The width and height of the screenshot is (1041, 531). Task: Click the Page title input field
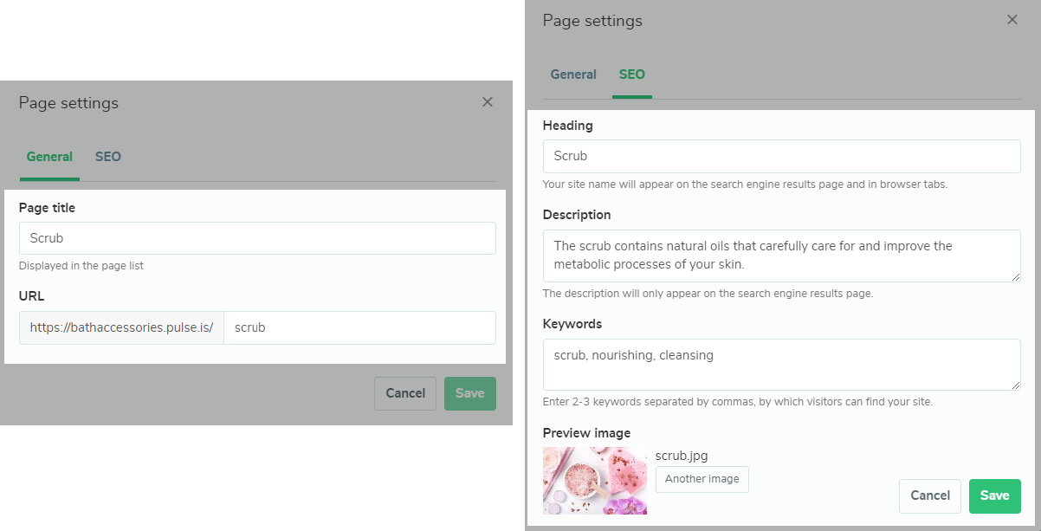point(257,238)
